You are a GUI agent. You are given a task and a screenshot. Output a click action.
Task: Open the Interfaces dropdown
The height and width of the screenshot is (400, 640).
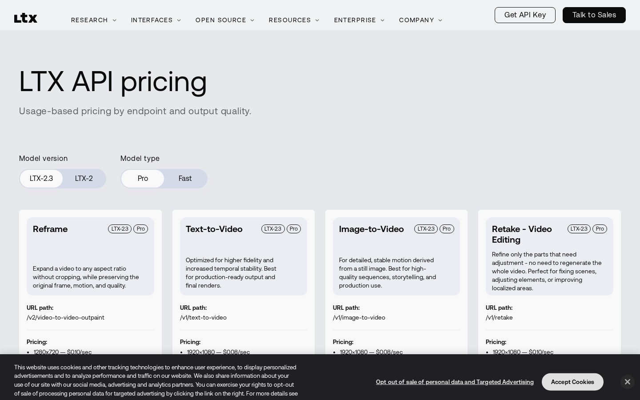(x=156, y=20)
